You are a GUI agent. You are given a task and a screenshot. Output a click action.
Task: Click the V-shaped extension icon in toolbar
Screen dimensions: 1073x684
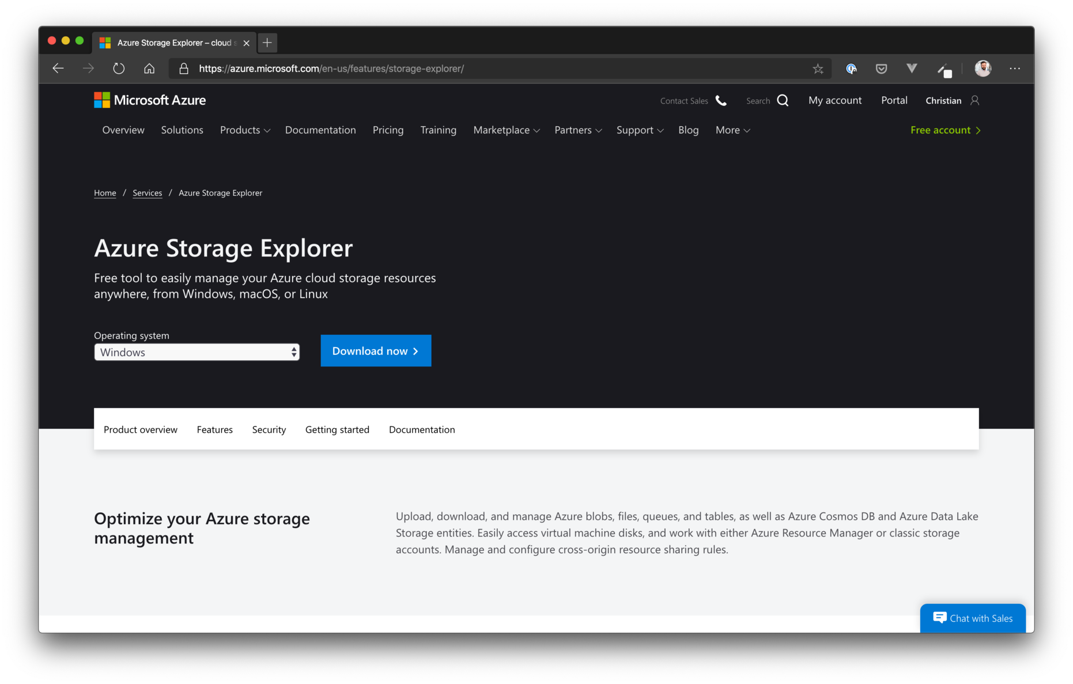coord(910,69)
